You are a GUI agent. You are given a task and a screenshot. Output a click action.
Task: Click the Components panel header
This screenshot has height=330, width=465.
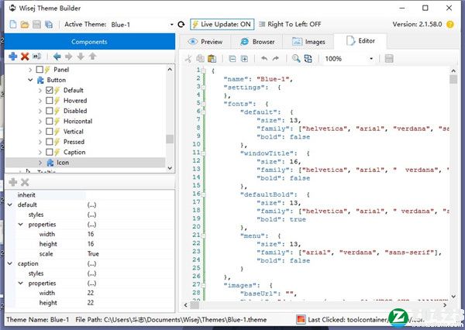pos(90,42)
